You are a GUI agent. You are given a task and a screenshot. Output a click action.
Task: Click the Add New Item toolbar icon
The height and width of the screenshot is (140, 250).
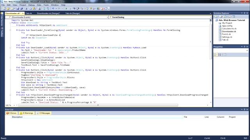pyautogui.click(x=12, y=9)
